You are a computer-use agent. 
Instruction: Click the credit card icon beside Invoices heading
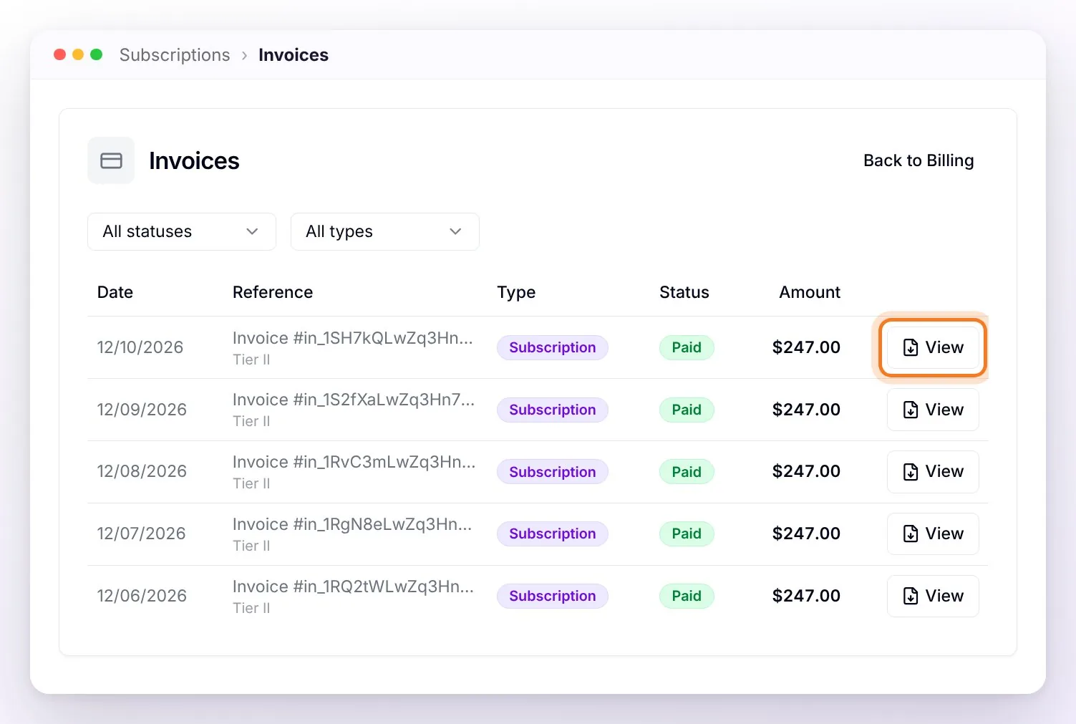point(111,160)
